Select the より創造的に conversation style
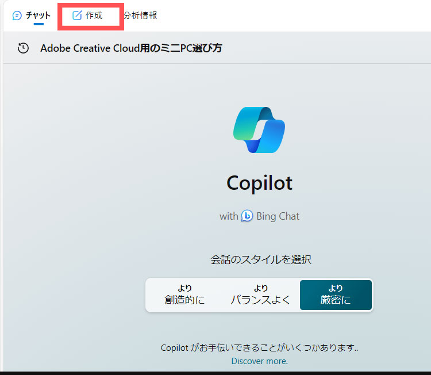 coord(184,294)
